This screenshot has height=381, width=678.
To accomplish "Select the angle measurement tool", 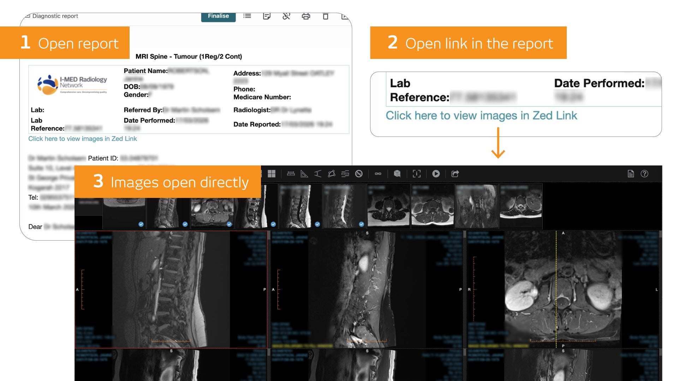I will 304,174.
